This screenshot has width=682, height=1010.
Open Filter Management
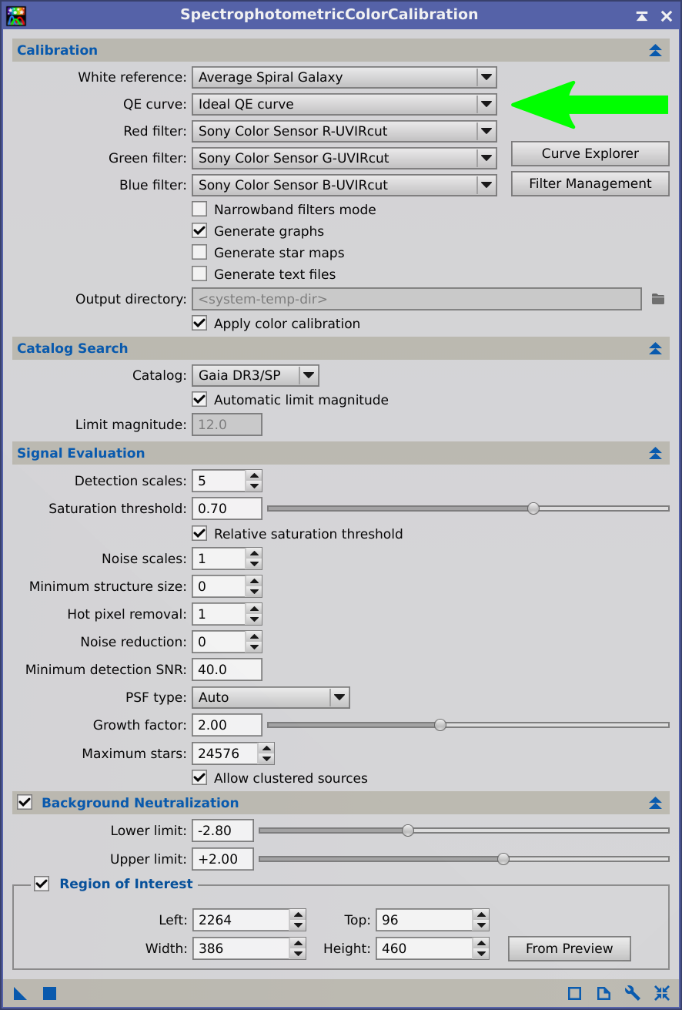click(590, 183)
